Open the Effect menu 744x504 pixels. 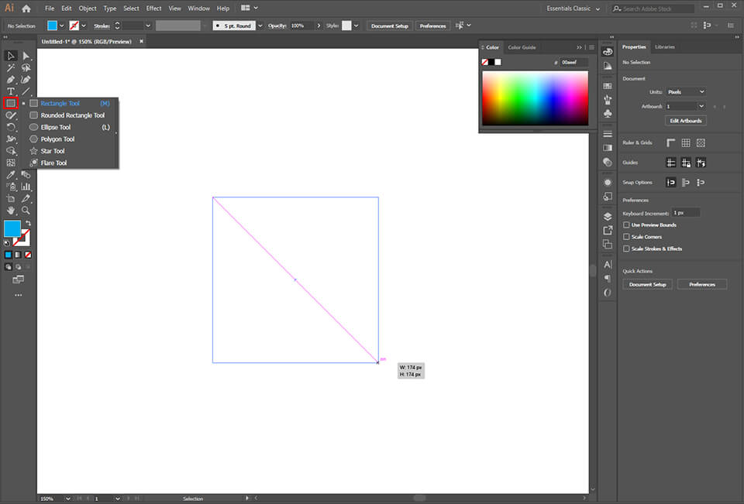(x=153, y=9)
